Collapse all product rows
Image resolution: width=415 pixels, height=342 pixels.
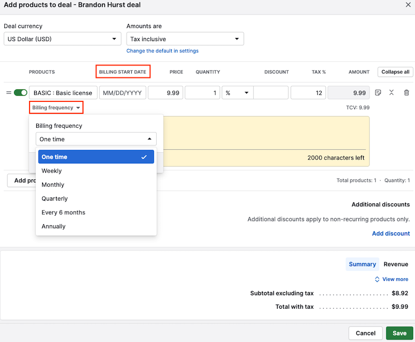[395, 72]
